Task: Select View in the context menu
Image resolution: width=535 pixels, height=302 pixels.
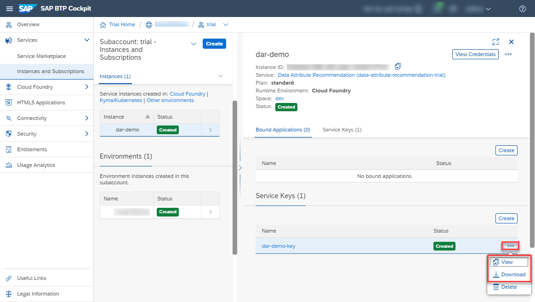Action: [509, 262]
